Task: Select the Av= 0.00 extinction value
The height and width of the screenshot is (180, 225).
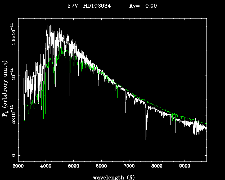Action: point(143,6)
